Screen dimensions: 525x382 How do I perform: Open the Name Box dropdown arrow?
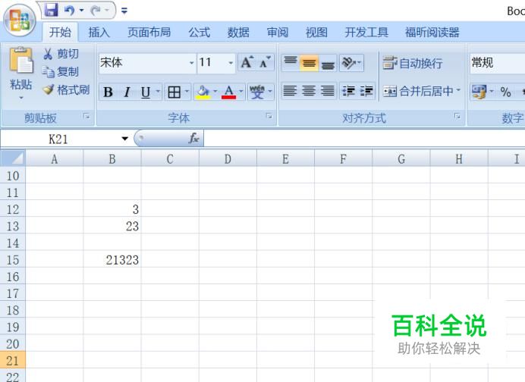click(x=125, y=139)
